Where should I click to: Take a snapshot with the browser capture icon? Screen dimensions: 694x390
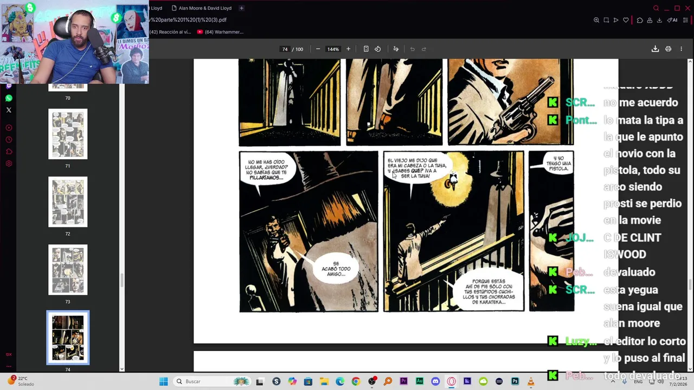(606, 20)
